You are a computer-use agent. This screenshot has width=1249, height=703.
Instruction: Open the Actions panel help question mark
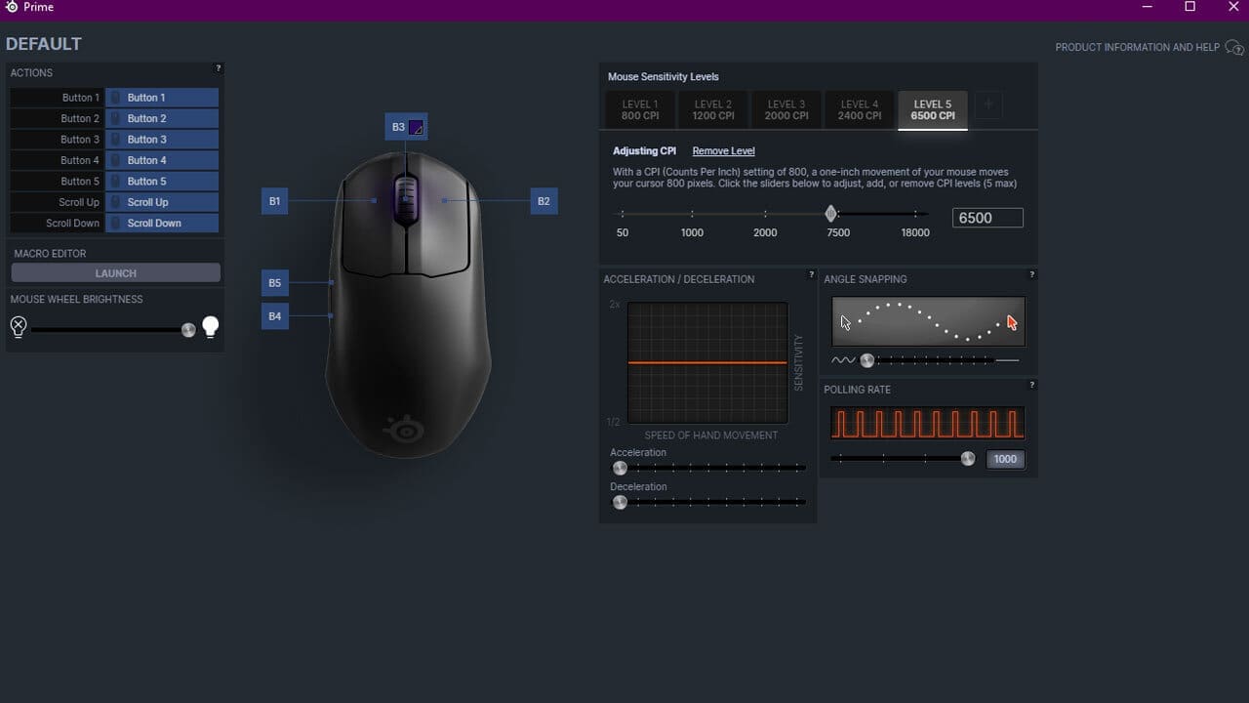point(218,69)
